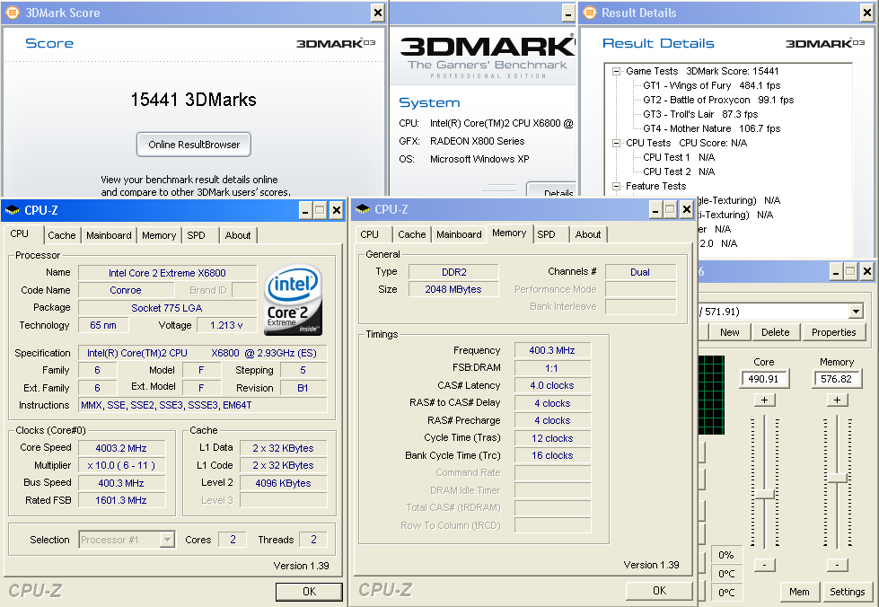Click the Core clock field showing 490.91

point(763,379)
